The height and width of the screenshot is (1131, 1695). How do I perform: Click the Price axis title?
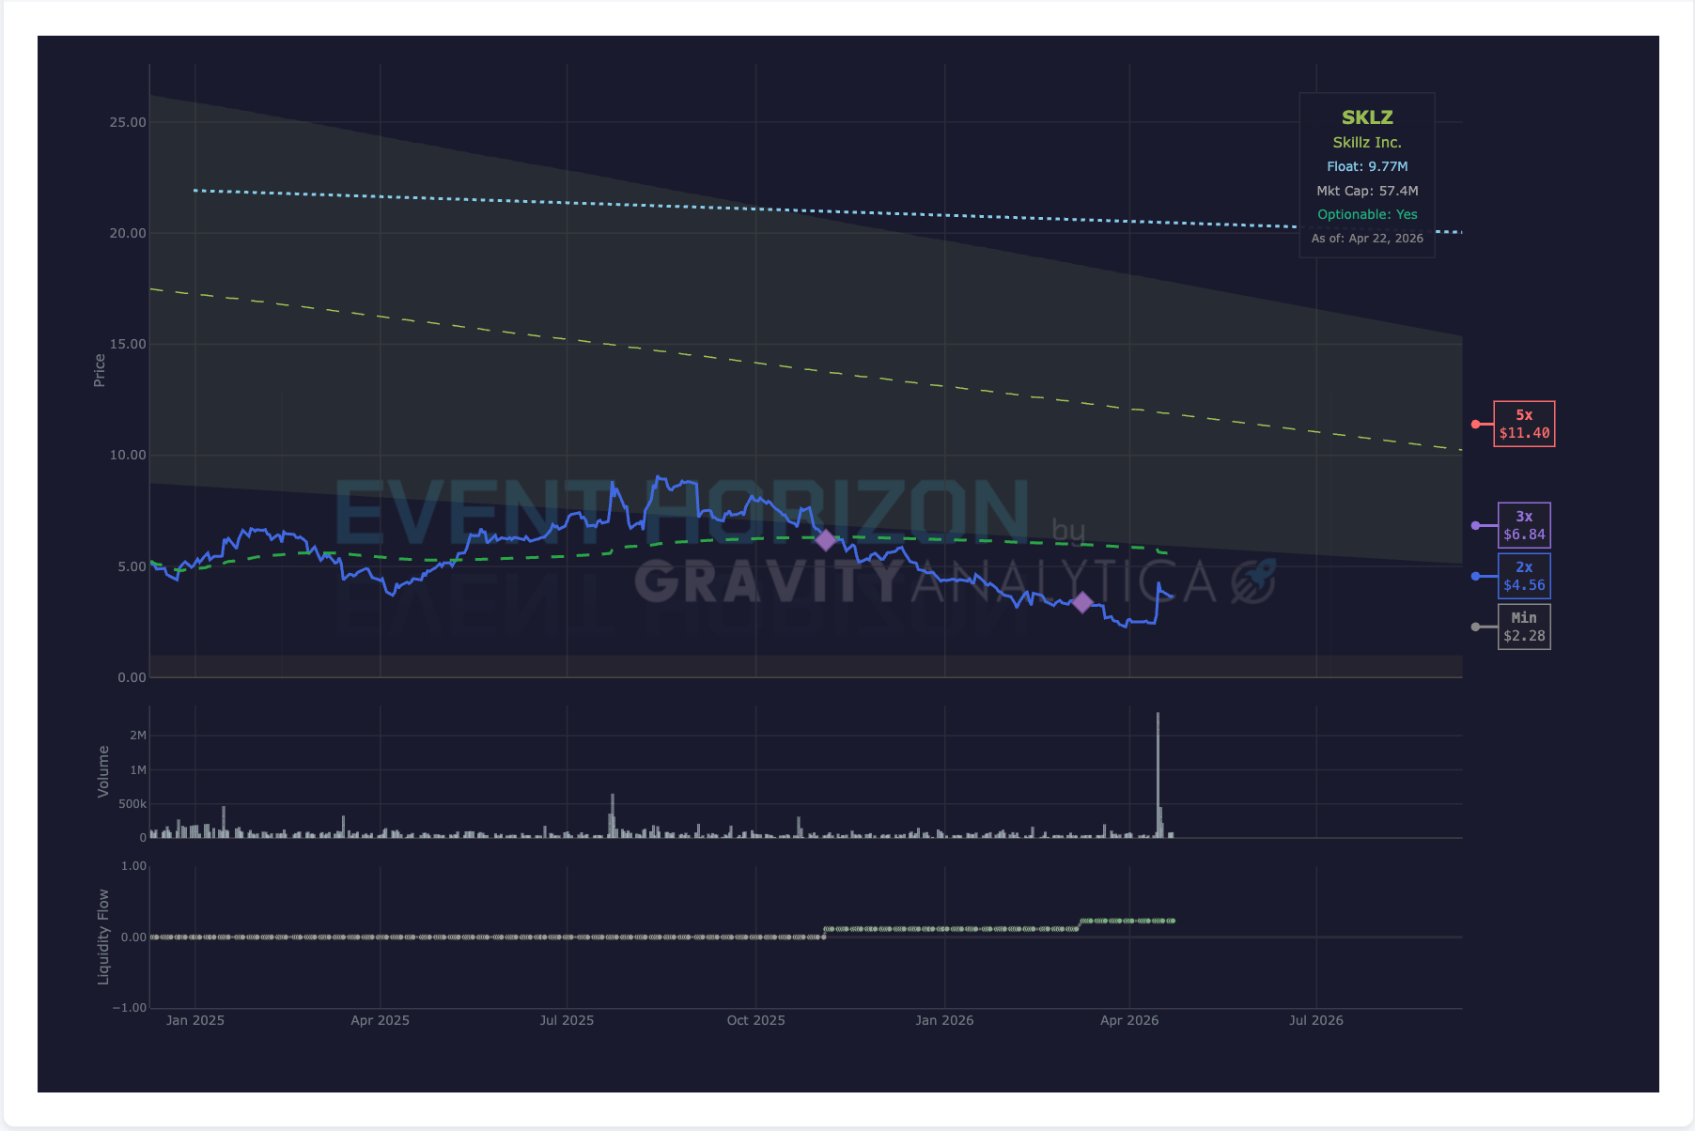(100, 370)
